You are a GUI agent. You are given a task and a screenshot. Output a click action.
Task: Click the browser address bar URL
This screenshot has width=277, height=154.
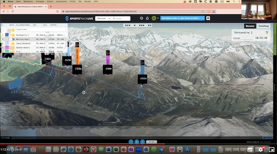point(101,11)
